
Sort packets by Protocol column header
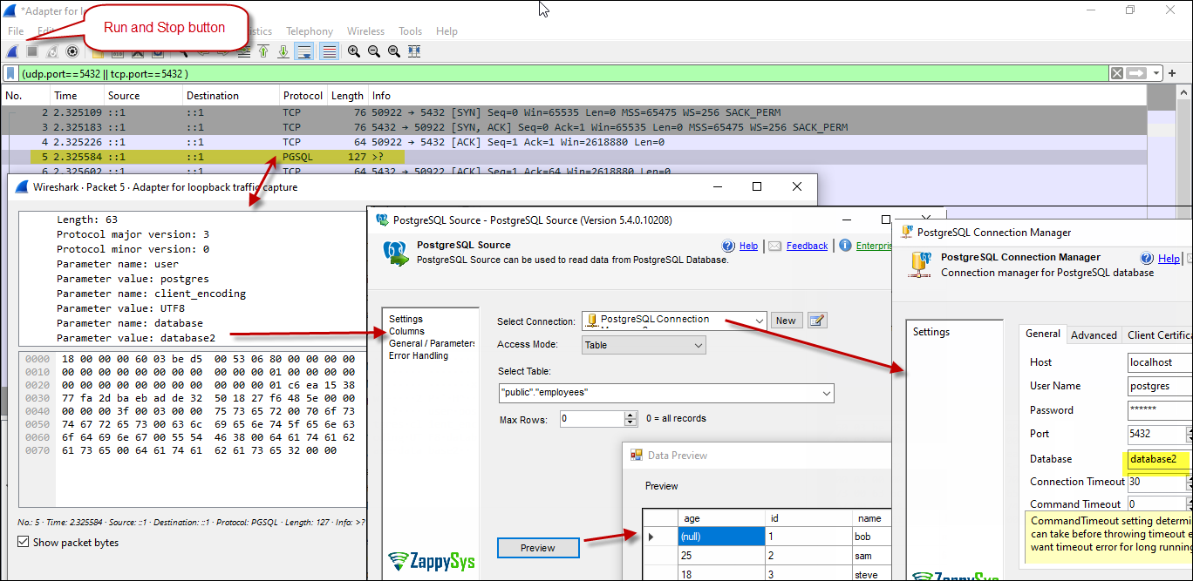pos(303,96)
